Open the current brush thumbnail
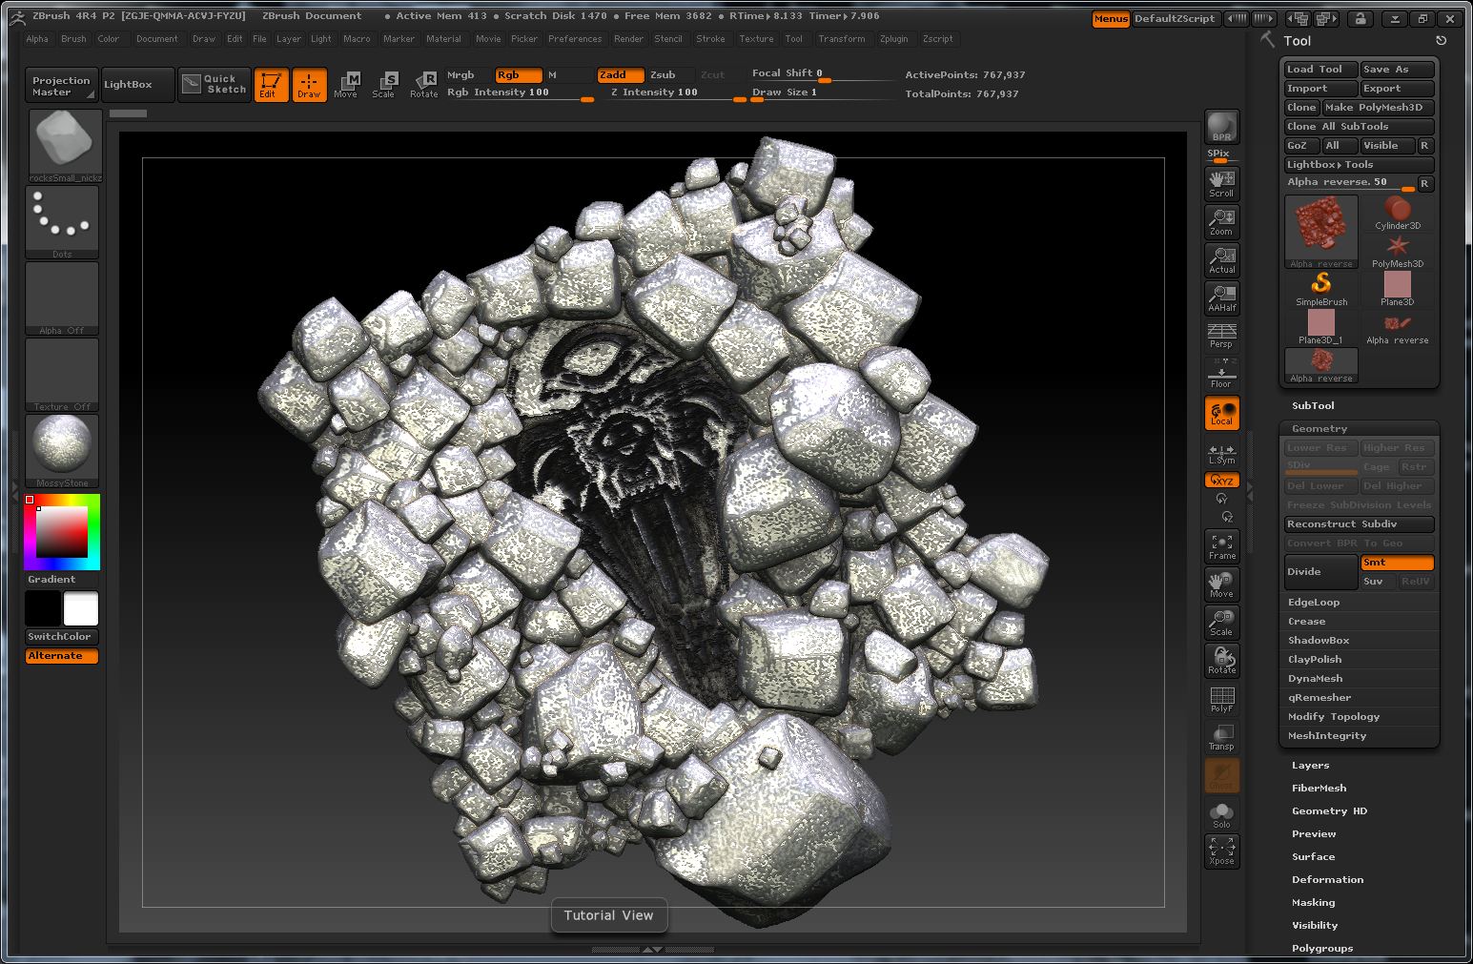Viewport: 1473px width, 964px height. tap(66, 146)
